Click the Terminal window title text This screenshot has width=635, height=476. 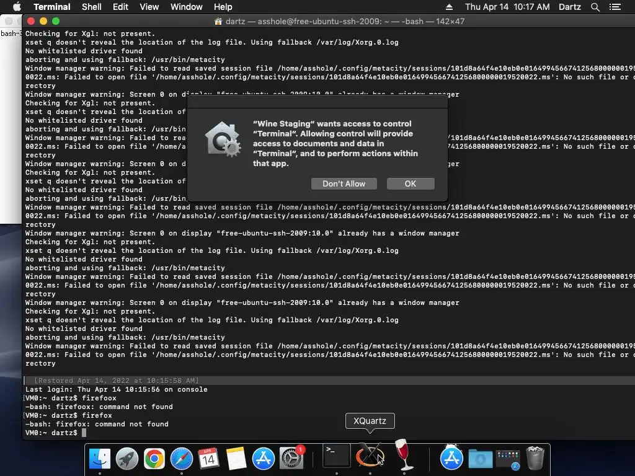coord(345,21)
